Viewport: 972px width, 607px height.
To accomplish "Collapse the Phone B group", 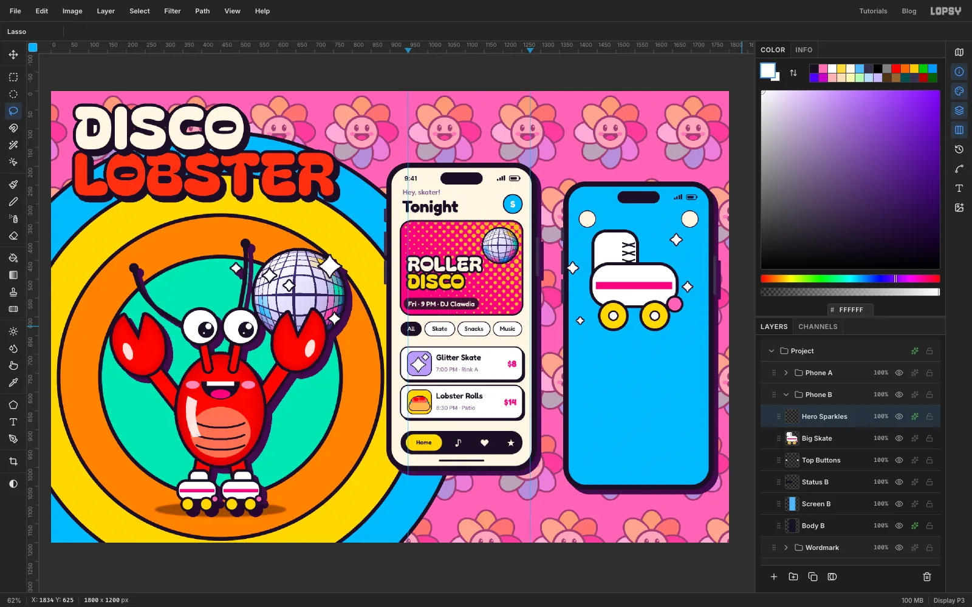I will click(x=786, y=395).
